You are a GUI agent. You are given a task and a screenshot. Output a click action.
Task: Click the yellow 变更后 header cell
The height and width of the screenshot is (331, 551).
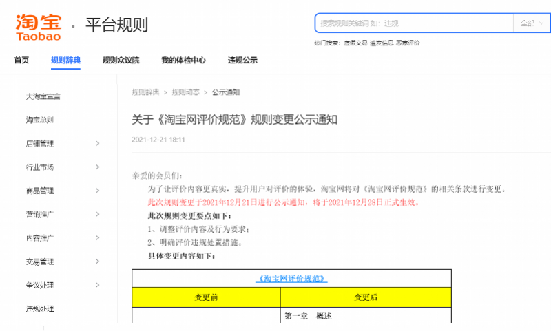click(366, 297)
